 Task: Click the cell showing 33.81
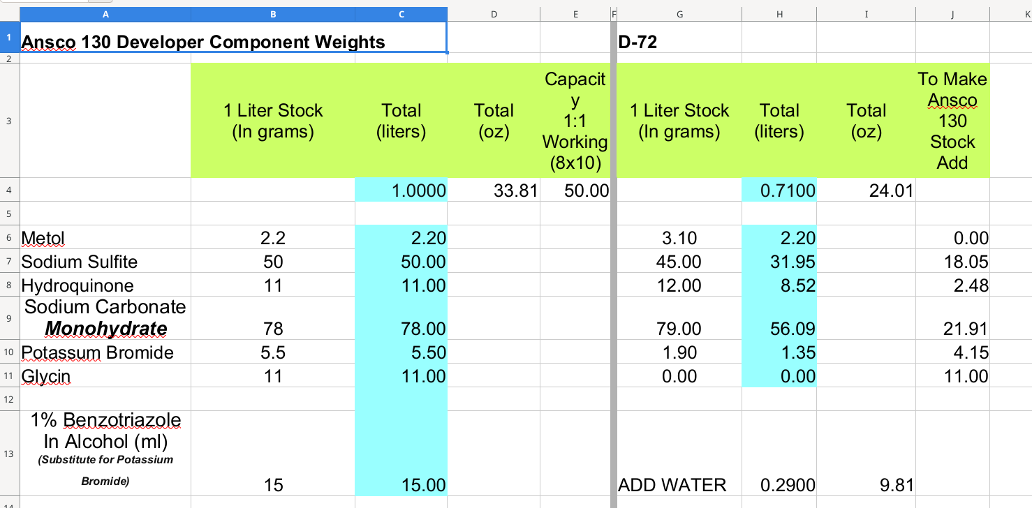point(493,190)
